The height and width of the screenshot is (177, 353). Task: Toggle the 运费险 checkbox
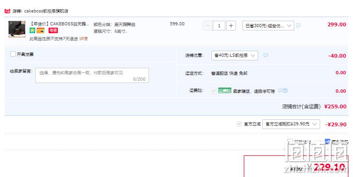tap(214, 91)
